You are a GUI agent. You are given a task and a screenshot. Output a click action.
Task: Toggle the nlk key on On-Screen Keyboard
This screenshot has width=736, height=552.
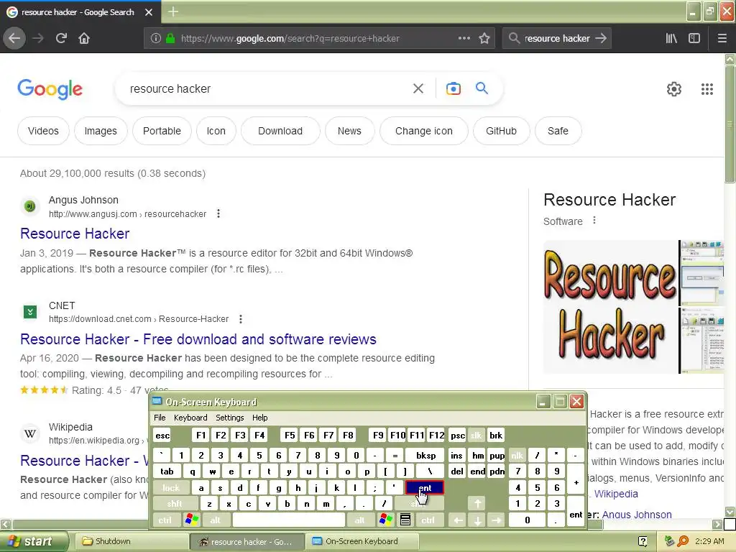pos(517,455)
